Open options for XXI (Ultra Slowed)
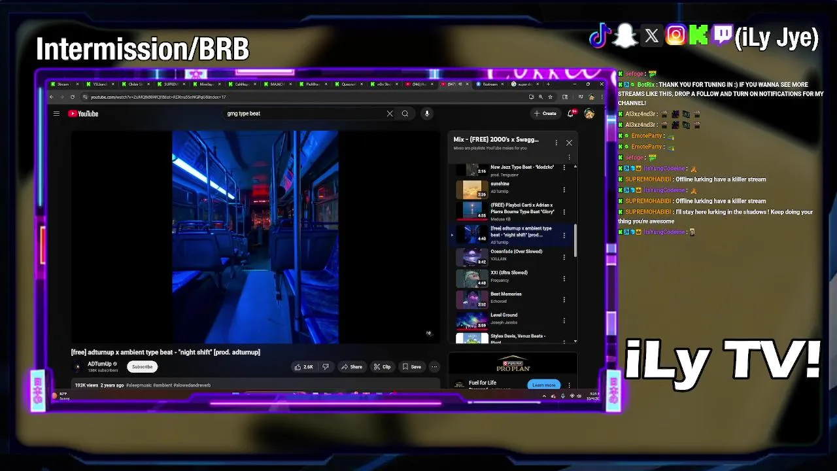Image resolution: width=837 pixels, height=471 pixels. [x=564, y=279]
